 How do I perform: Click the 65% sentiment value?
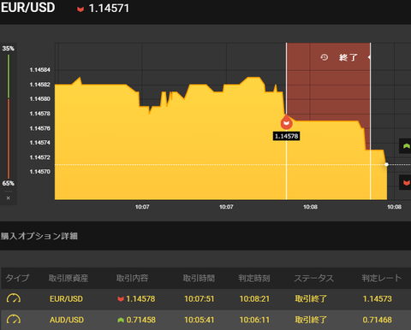pos(9,183)
